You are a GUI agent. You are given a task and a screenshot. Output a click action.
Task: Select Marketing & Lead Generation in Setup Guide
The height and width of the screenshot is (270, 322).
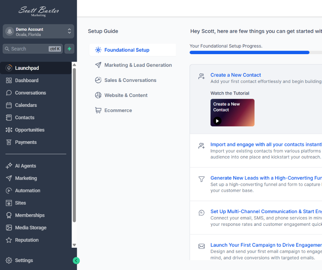click(x=138, y=65)
